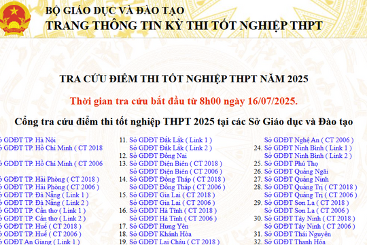Open Sở GDĐT TP. Đà Nẵng Link 1
Viewport: 367px width, 245px height.
click(44, 195)
